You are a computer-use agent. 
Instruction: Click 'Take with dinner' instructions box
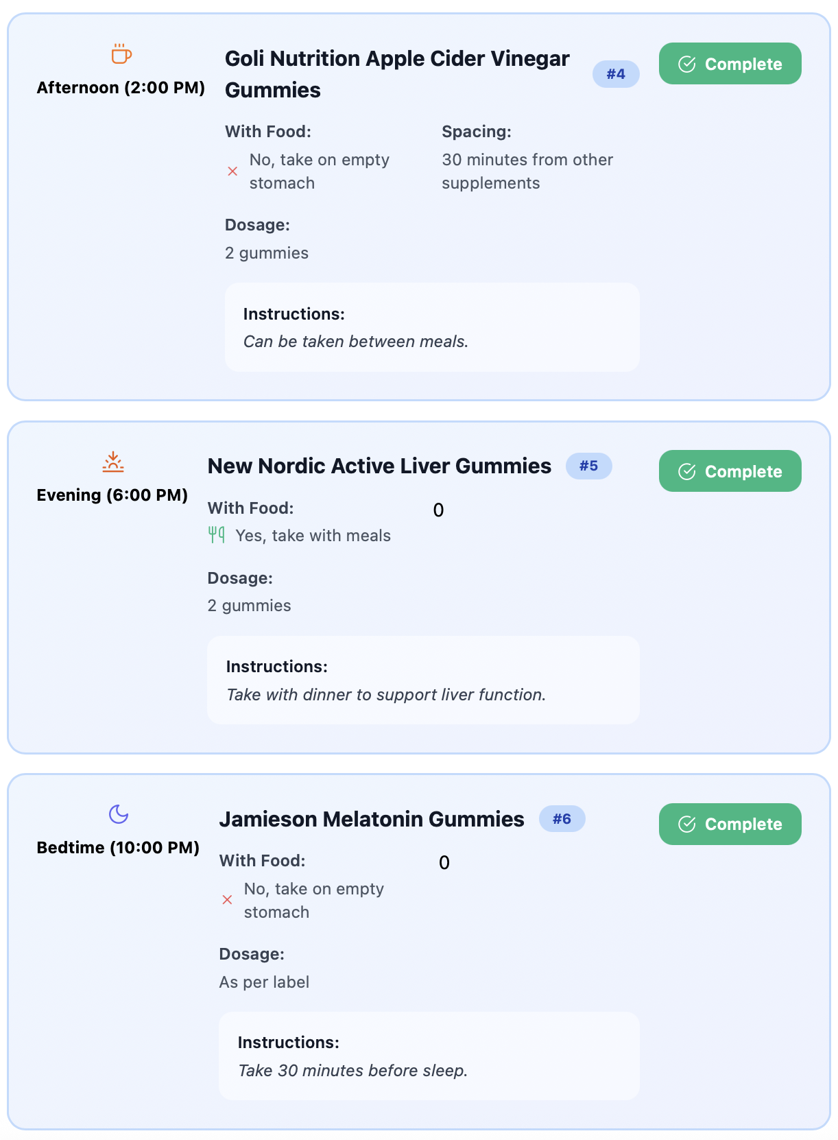[423, 680]
